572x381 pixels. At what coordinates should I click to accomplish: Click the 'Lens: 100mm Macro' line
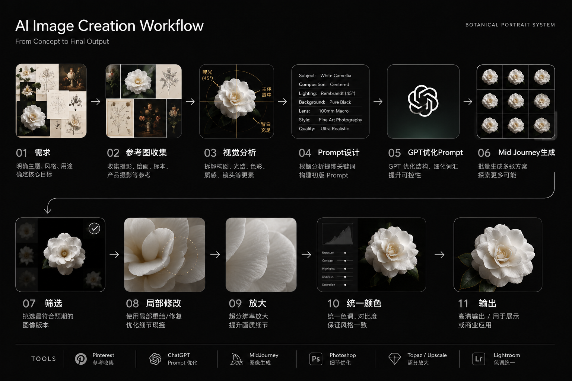click(x=324, y=111)
